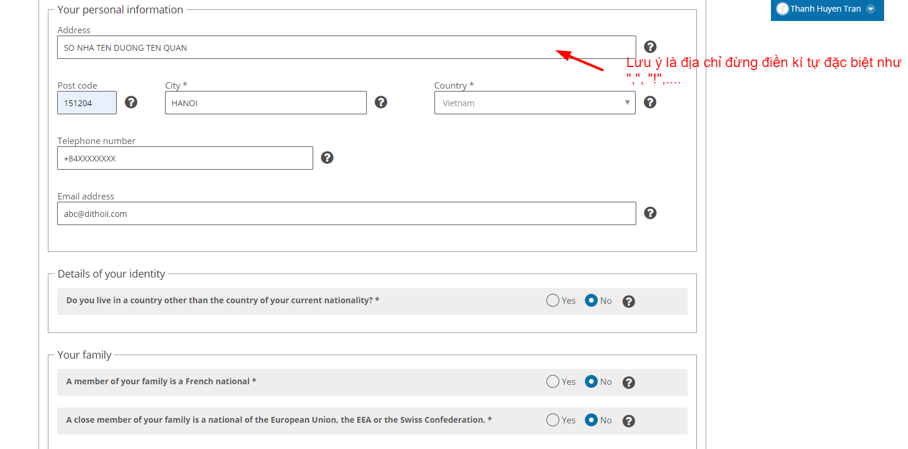Expand Thanh Huyen Tran account menu arrow
908x449 pixels.
tap(871, 9)
